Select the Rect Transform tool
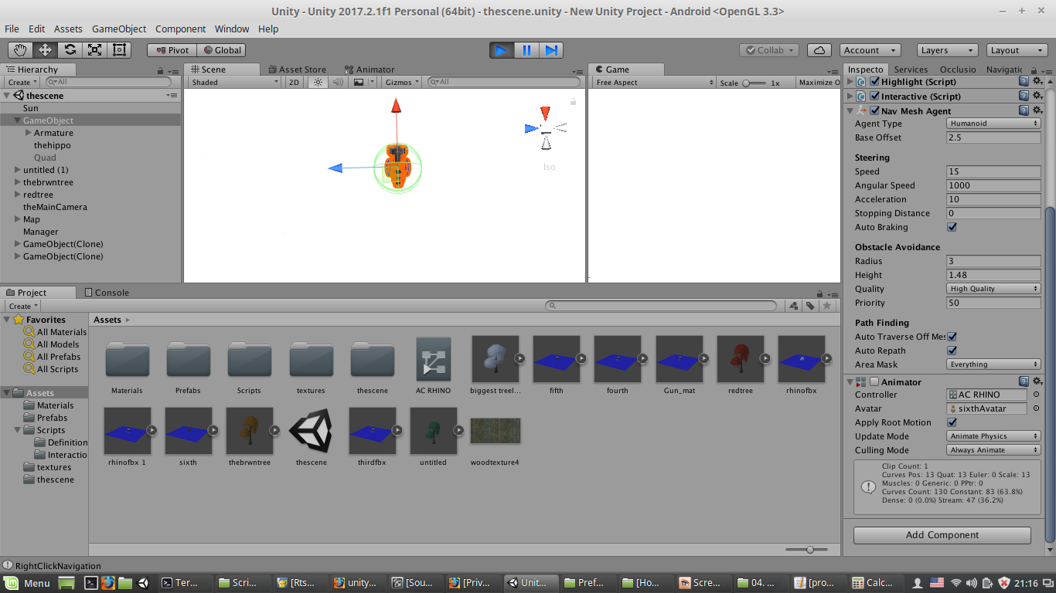The height and width of the screenshot is (593, 1056). click(119, 50)
